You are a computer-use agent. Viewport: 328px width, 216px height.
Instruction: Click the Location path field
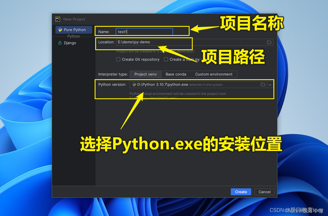(x=195, y=42)
